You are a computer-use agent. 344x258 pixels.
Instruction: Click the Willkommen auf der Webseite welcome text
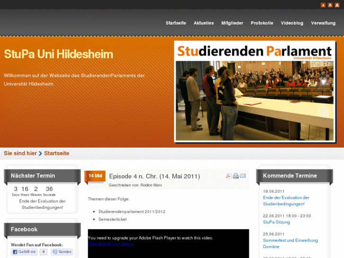point(74,80)
